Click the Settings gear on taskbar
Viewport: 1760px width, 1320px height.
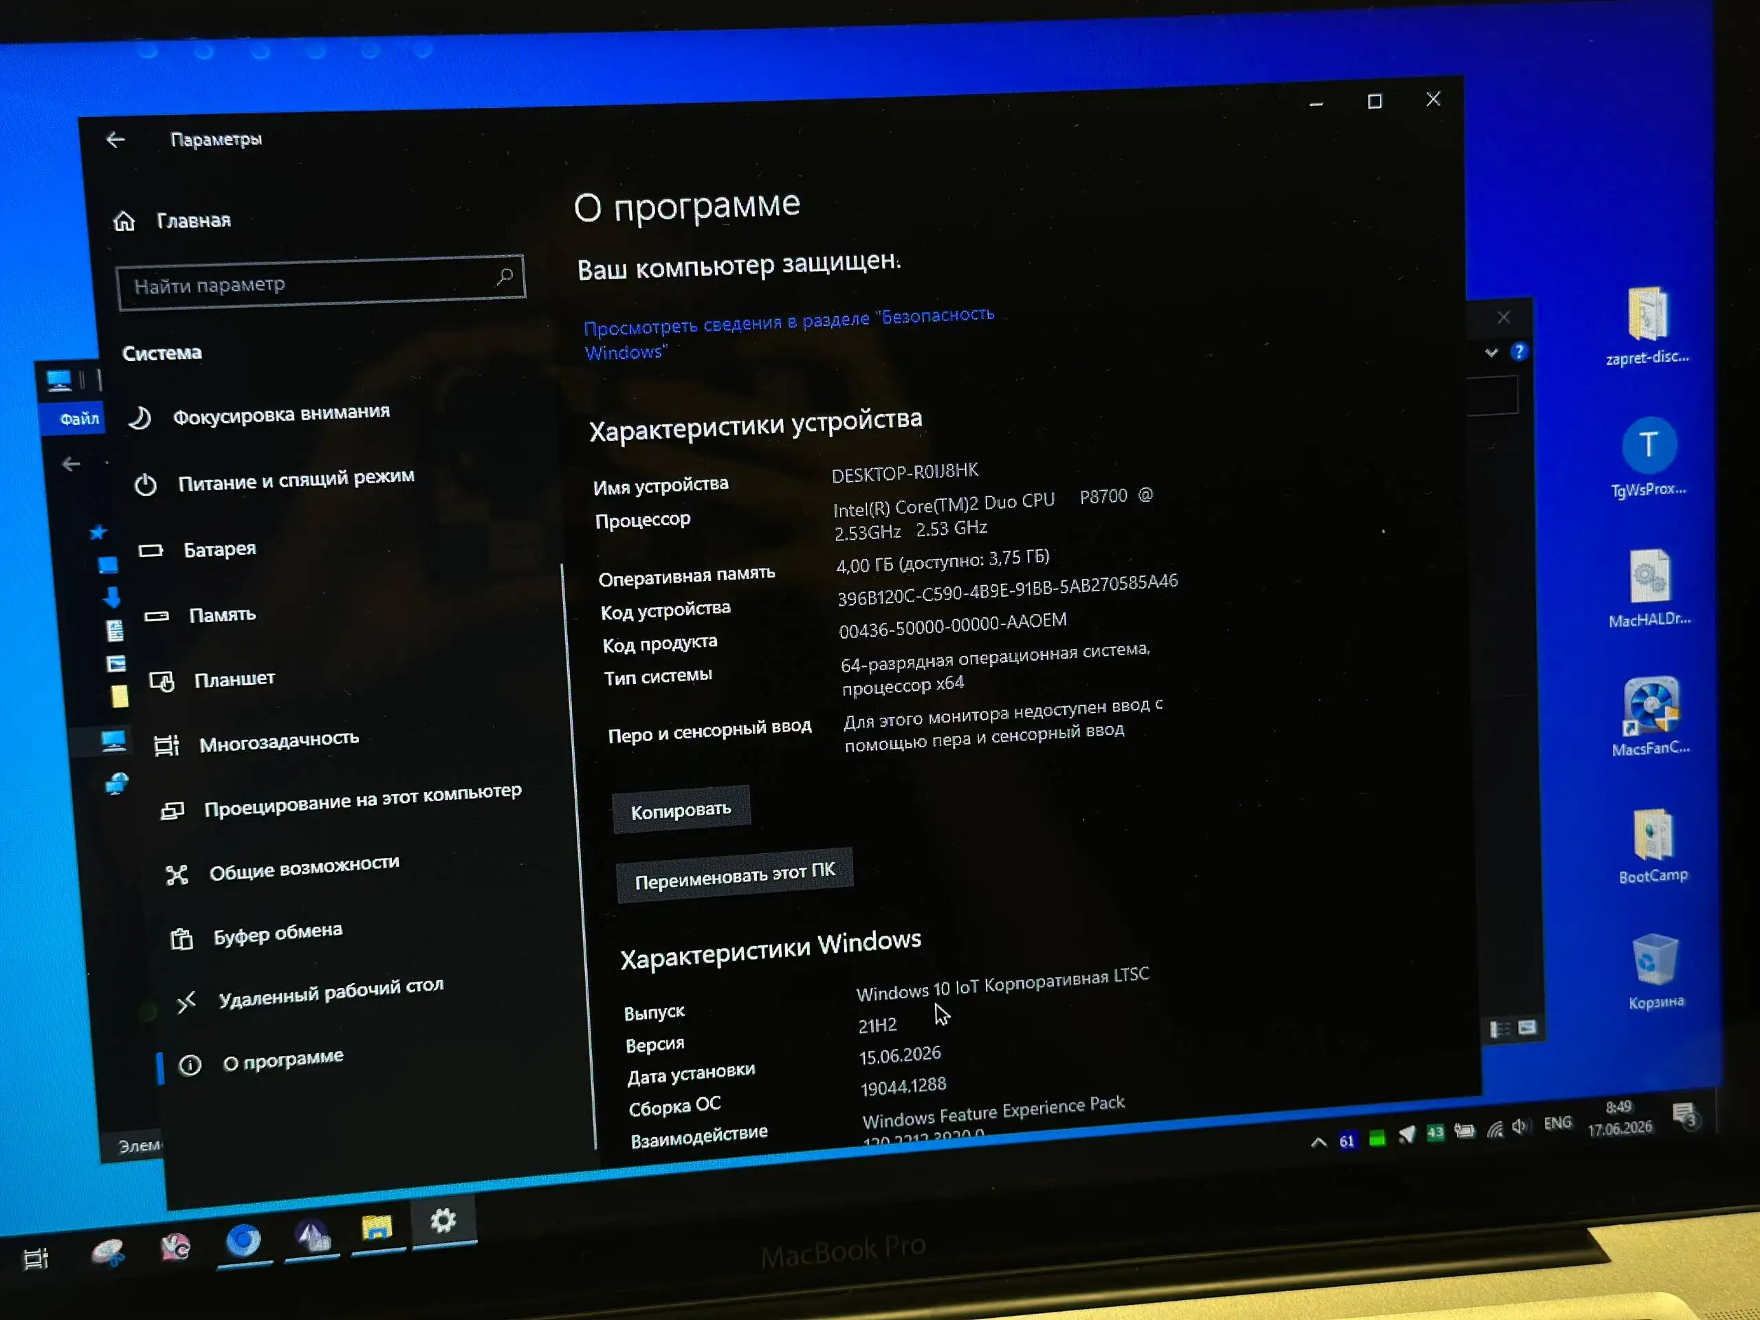click(x=443, y=1220)
